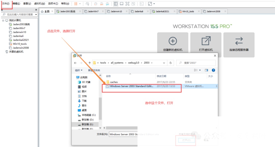Toggle the Thumbnail Bar toolbar icon

pyautogui.click(x=121, y=4)
